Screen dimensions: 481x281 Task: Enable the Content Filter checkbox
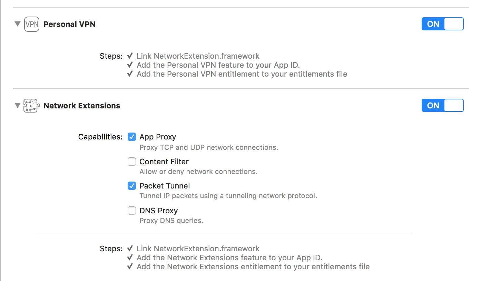click(x=132, y=162)
